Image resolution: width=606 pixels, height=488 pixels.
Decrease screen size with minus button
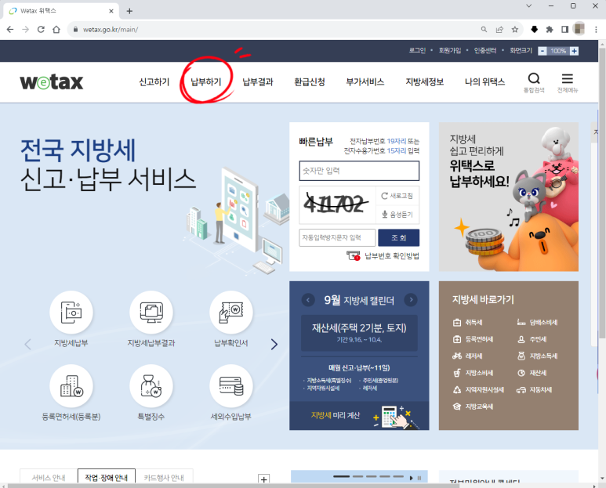point(542,51)
